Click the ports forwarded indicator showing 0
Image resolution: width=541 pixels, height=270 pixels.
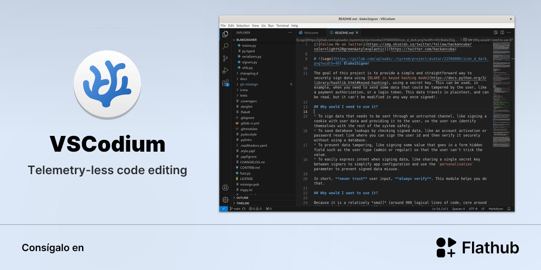pos(269,209)
